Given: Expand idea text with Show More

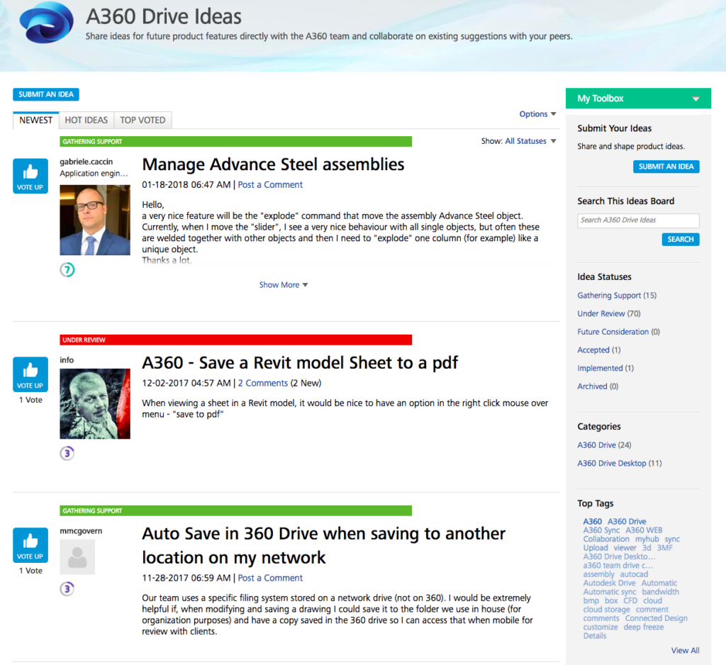Looking at the screenshot, I should point(283,285).
